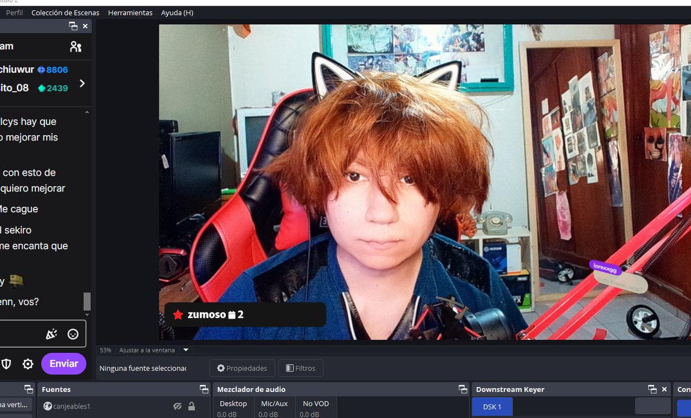691x418 pixels.
Task: Click the Mezclador de audio dock title
Action: (x=251, y=389)
